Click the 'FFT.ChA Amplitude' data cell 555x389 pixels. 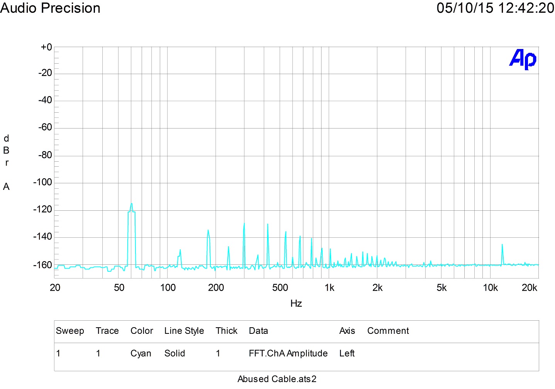[288, 353]
